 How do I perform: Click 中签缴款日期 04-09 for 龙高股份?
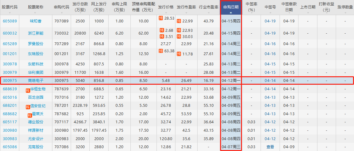click(x=289, y=147)
